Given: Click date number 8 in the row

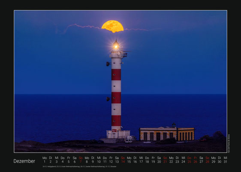Looking at the screenshot, I should point(87,162).
